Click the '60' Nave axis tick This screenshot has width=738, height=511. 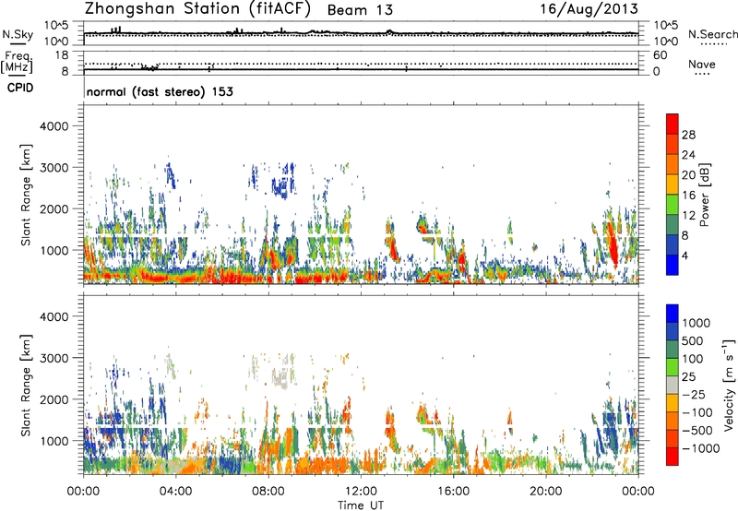[x=660, y=55]
